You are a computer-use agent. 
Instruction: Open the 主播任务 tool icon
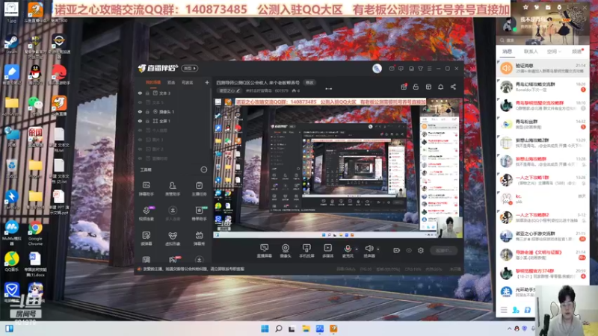coord(199,188)
